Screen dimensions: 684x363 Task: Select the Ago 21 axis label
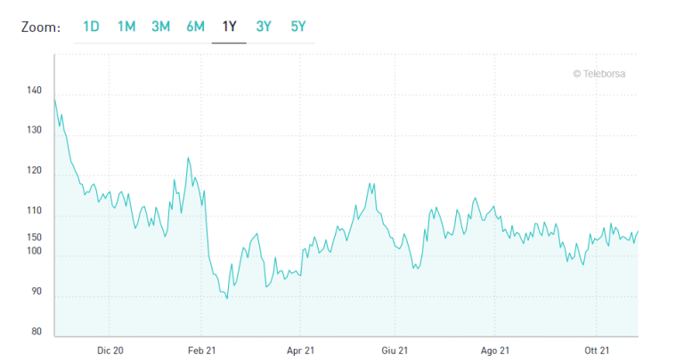coord(493,351)
